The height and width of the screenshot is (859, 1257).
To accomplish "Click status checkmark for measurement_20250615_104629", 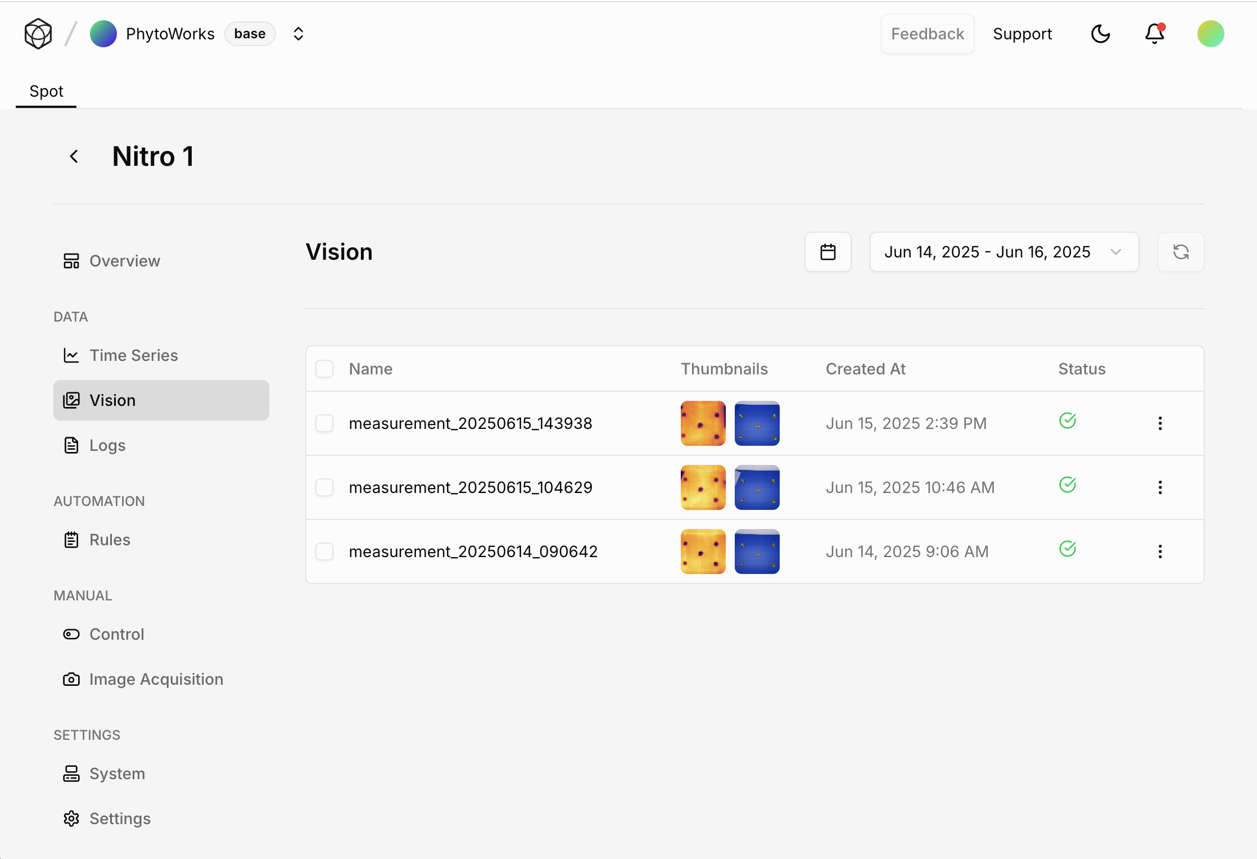I will (x=1068, y=485).
